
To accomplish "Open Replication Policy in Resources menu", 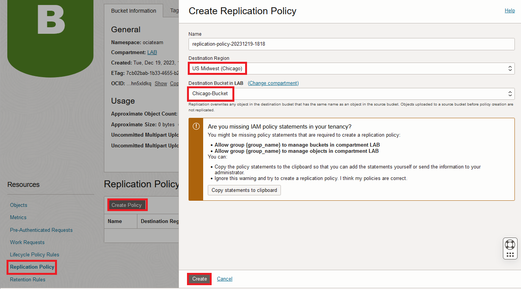I will click(32, 267).
